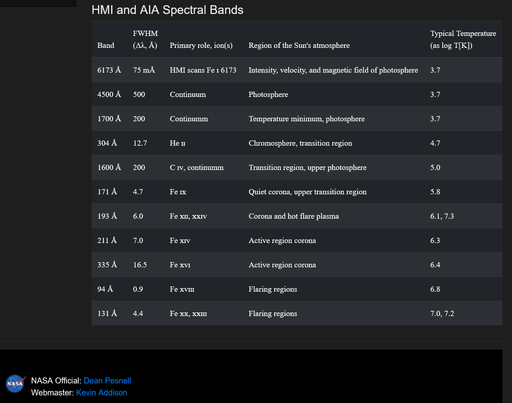Click the Region of the Sun's atmosphere header
The height and width of the screenshot is (403, 512).
click(x=299, y=45)
